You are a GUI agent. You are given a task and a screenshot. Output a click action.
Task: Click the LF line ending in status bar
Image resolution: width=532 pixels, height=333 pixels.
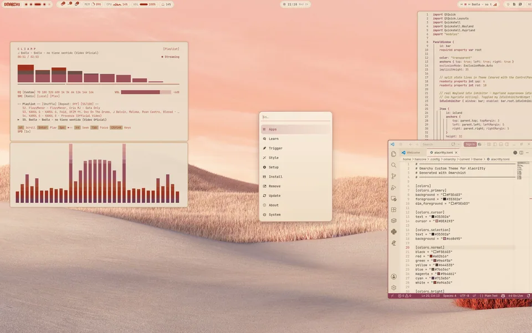474,296
